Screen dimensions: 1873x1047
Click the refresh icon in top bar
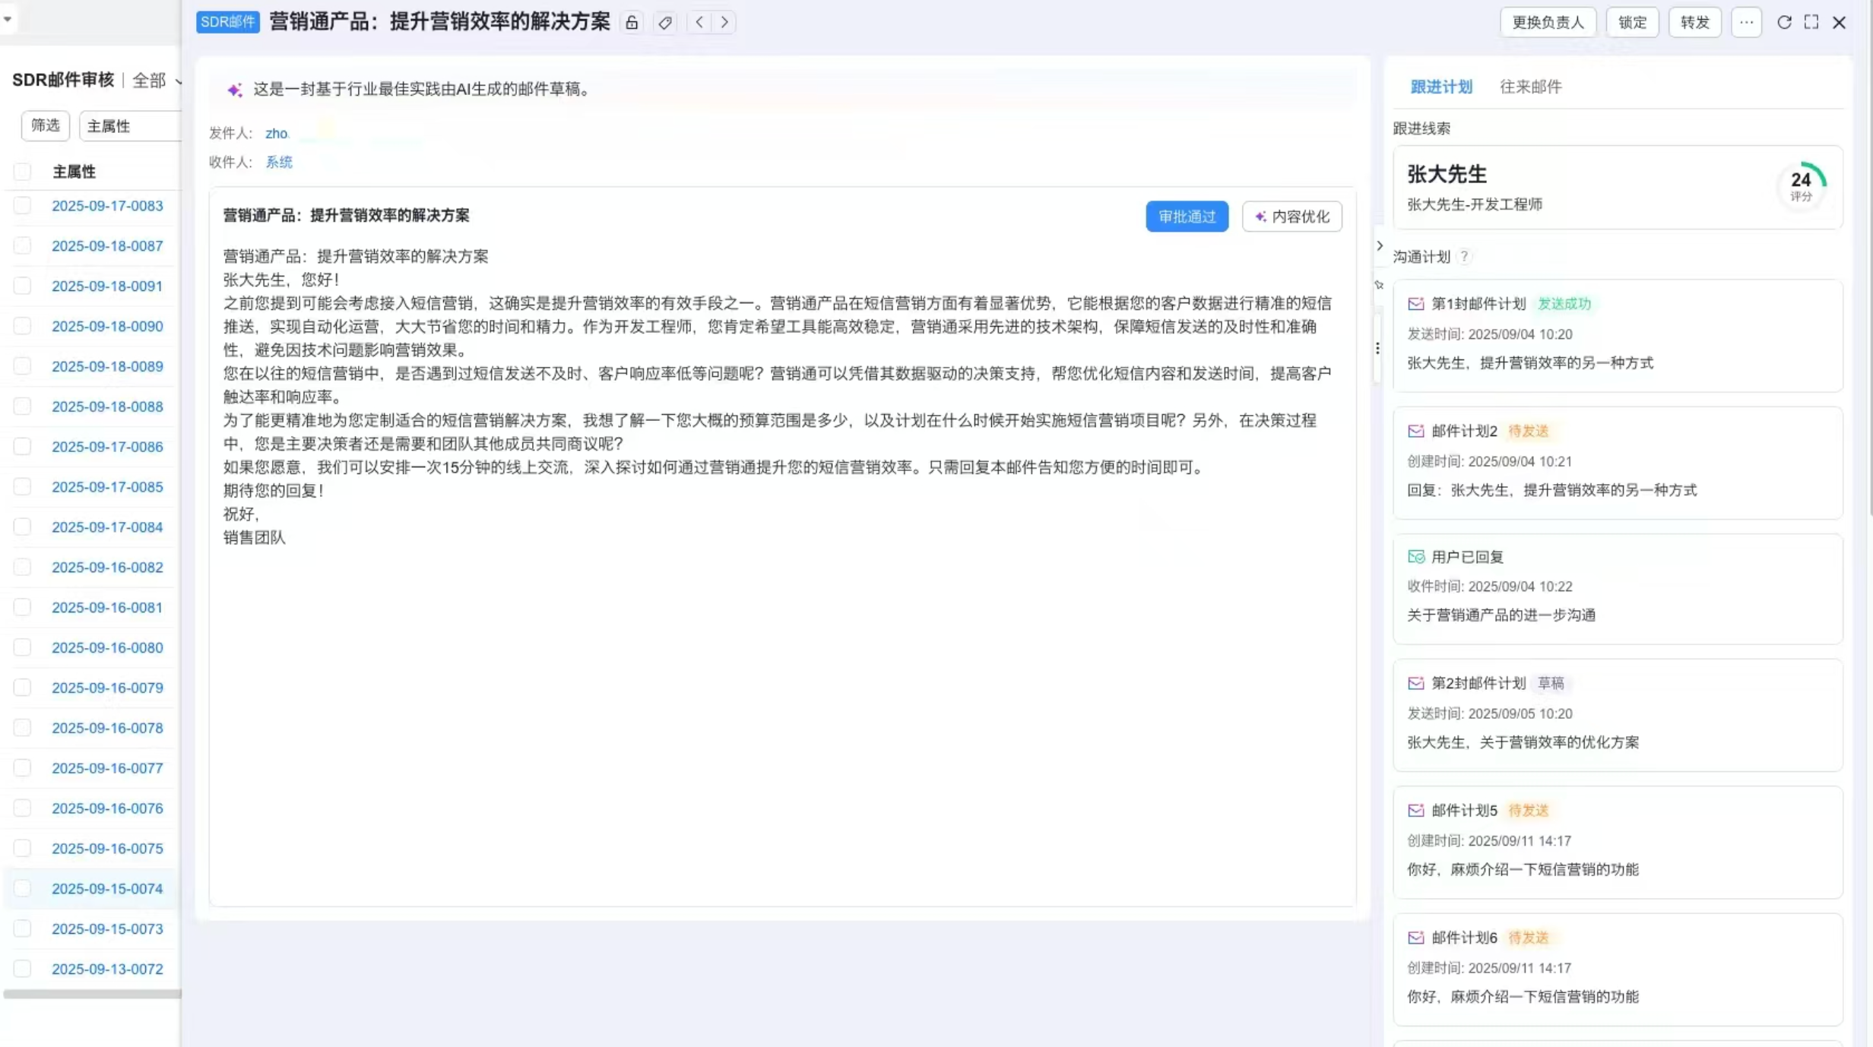pyautogui.click(x=1784, y=23)
